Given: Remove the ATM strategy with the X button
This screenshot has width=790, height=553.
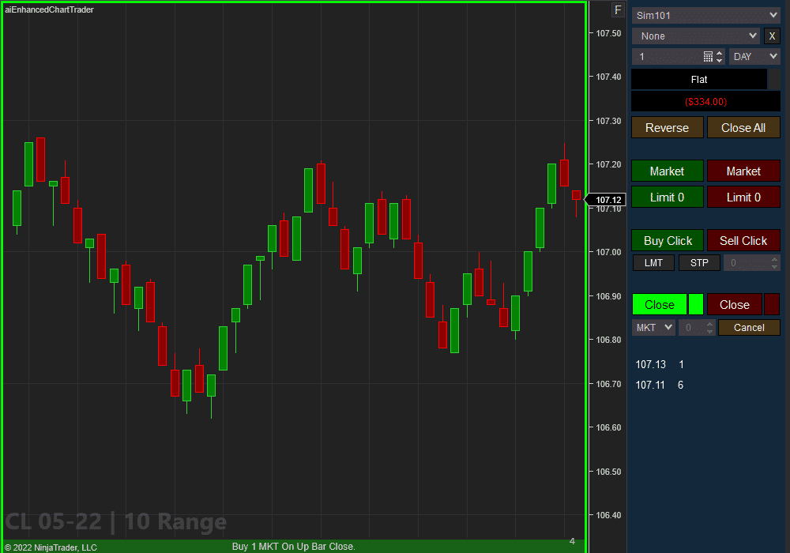Looking at the screenshot, I should (772, 36).
